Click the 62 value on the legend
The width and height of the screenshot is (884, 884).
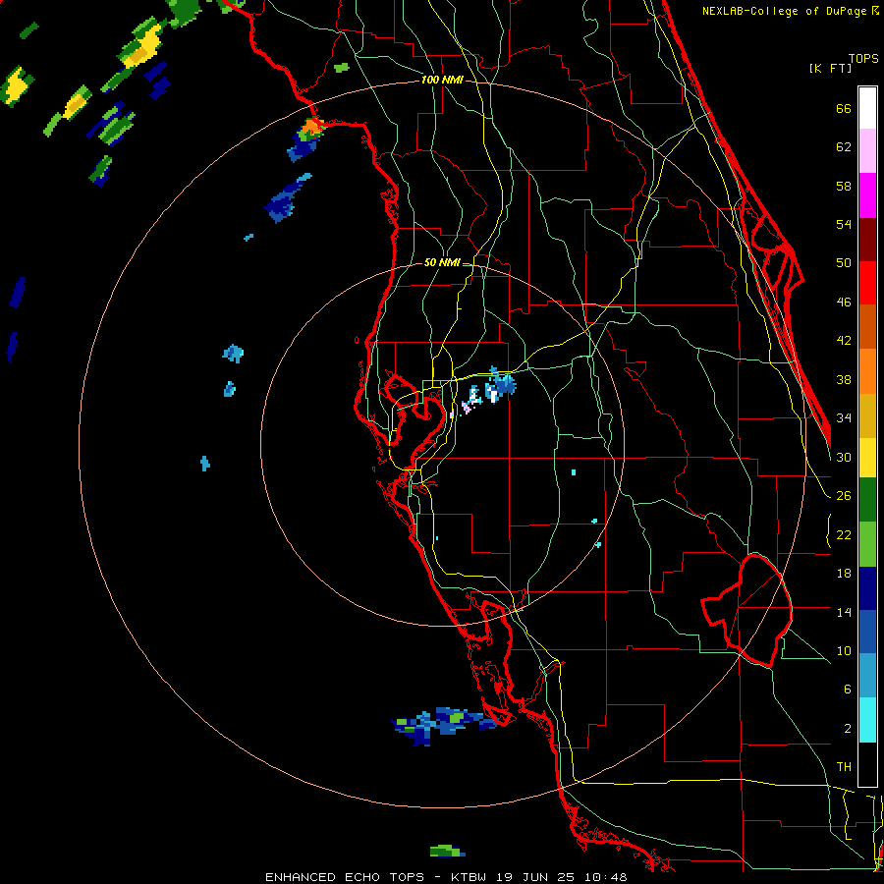[x=844, y=147]
